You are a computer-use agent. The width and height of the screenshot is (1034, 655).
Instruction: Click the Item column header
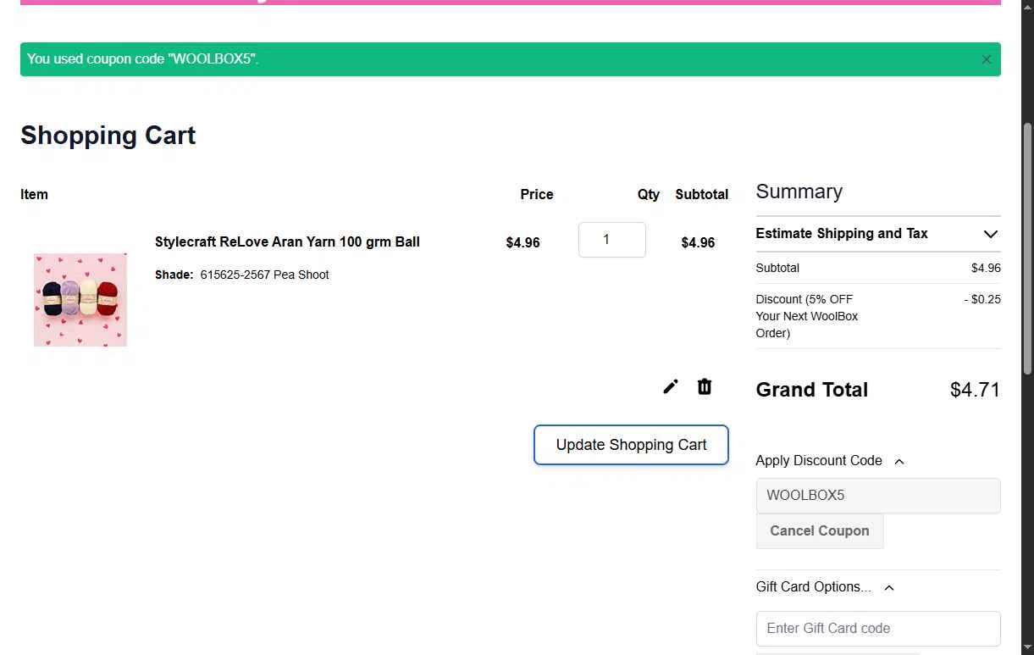point(34,194)
